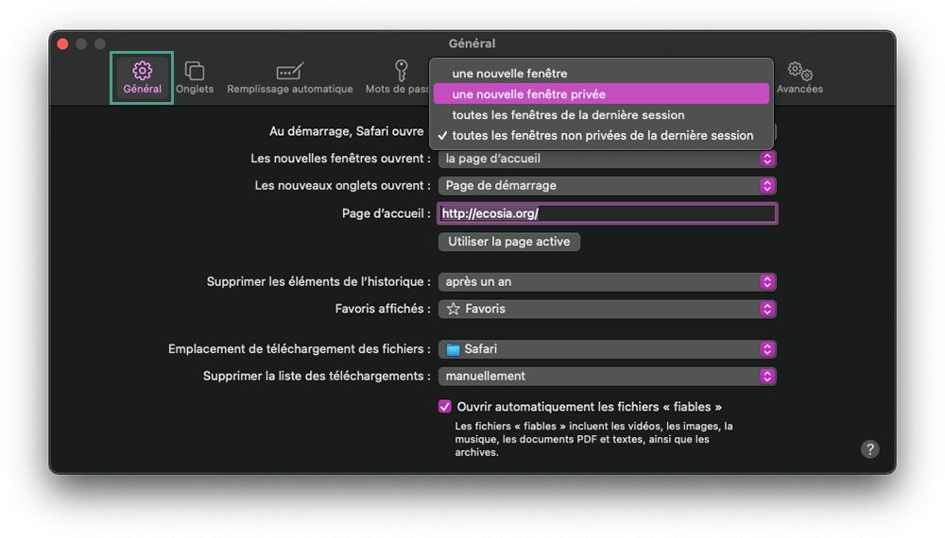The height and width of the screenshot is (538, 945).
Task: Open Remplissage automatique preferences
Action: click(x=290, y=77)
